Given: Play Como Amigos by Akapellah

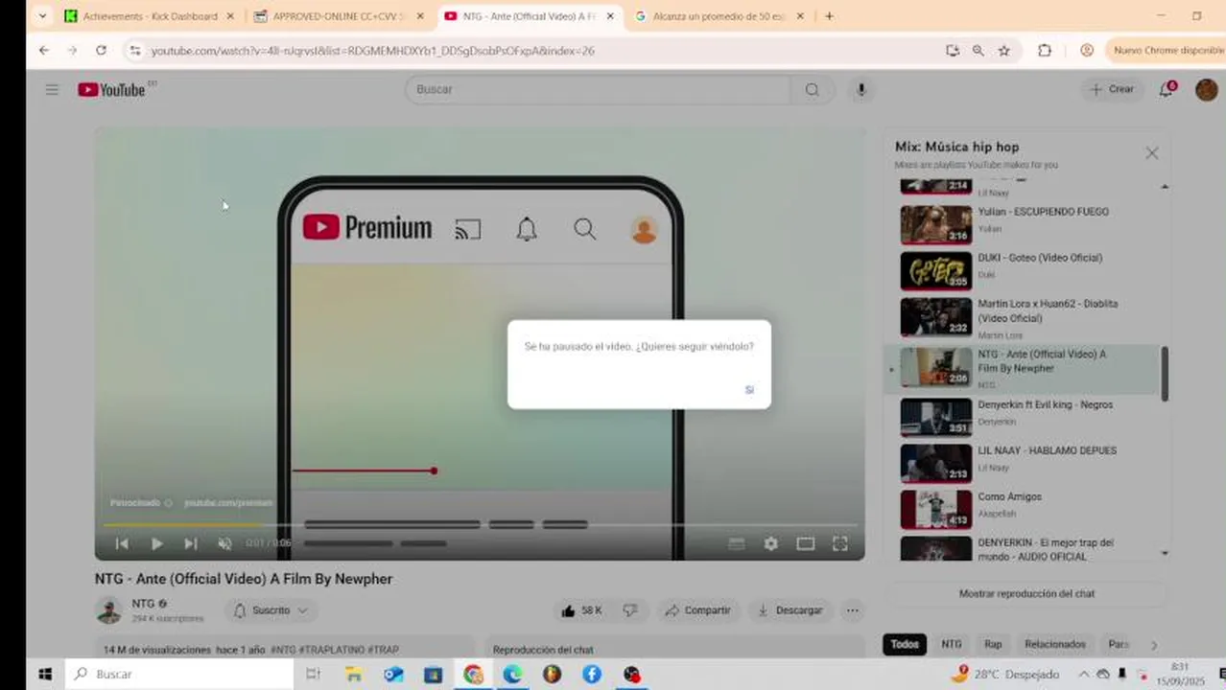Looking at the screenshot, I should (1023, 509).
